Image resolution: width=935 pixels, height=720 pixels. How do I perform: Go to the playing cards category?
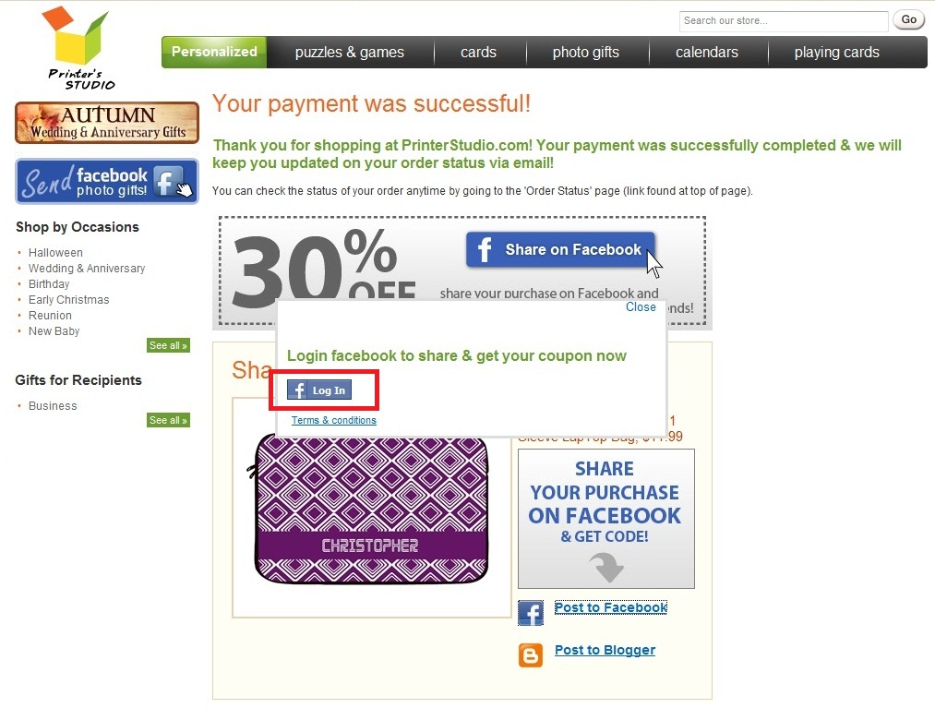point(836,52)
